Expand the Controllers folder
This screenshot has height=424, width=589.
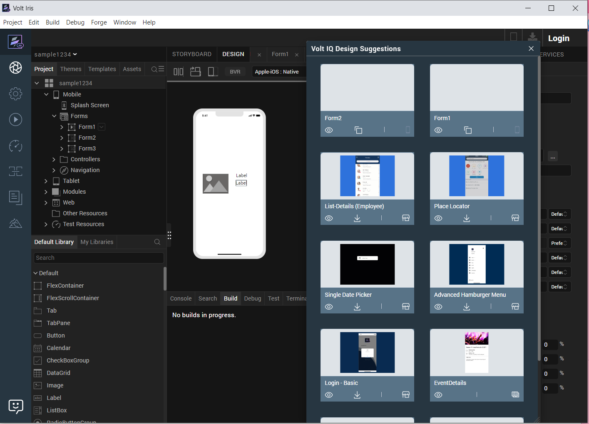coord(54,159)
